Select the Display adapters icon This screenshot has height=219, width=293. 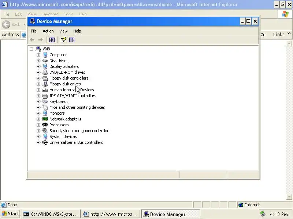pyautogui.click(x=45, y=66)
